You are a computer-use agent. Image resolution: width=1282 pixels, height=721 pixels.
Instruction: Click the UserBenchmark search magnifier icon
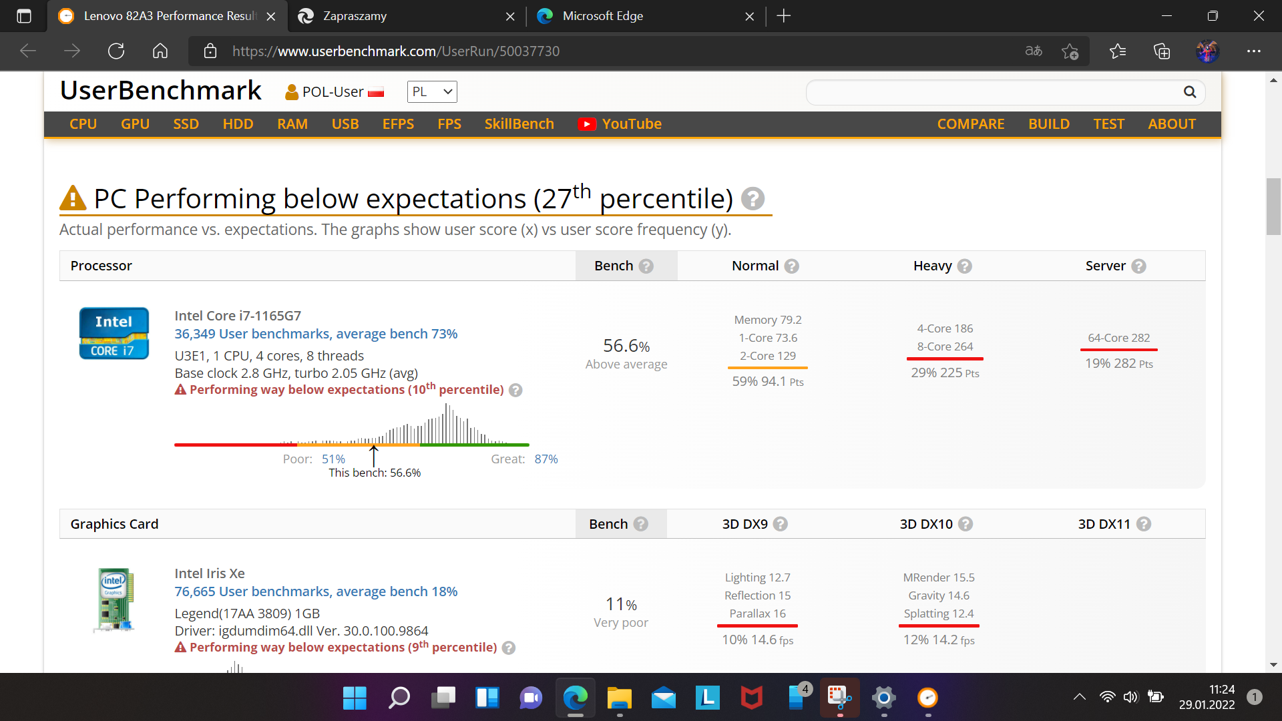(x=1190, y=92)
